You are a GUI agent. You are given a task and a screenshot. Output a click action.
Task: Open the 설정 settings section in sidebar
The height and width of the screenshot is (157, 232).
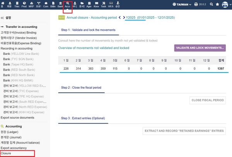point(8,18)
